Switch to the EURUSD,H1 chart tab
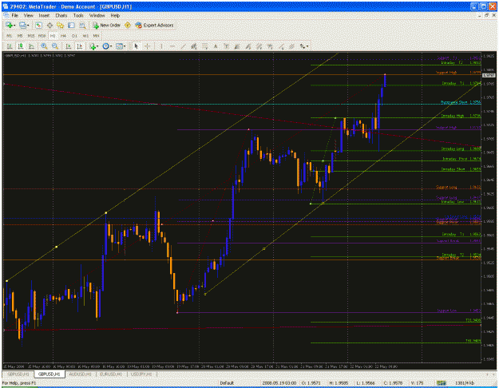 pos(111,374)
